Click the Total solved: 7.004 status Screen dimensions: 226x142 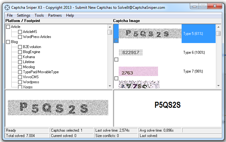tap(27, 136)
